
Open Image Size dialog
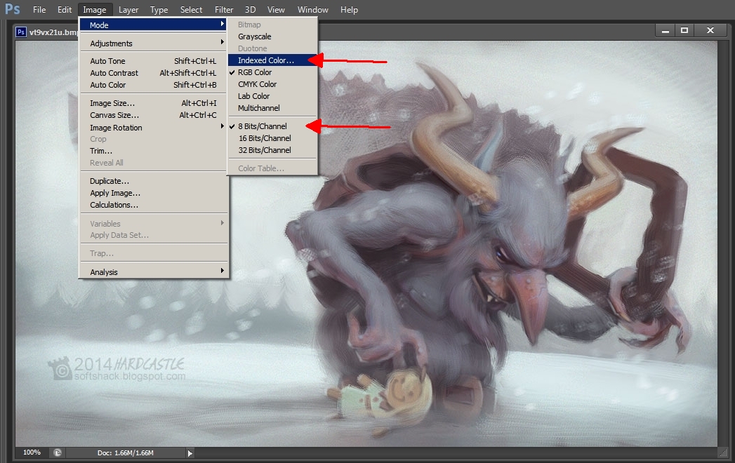pos(153,103)
